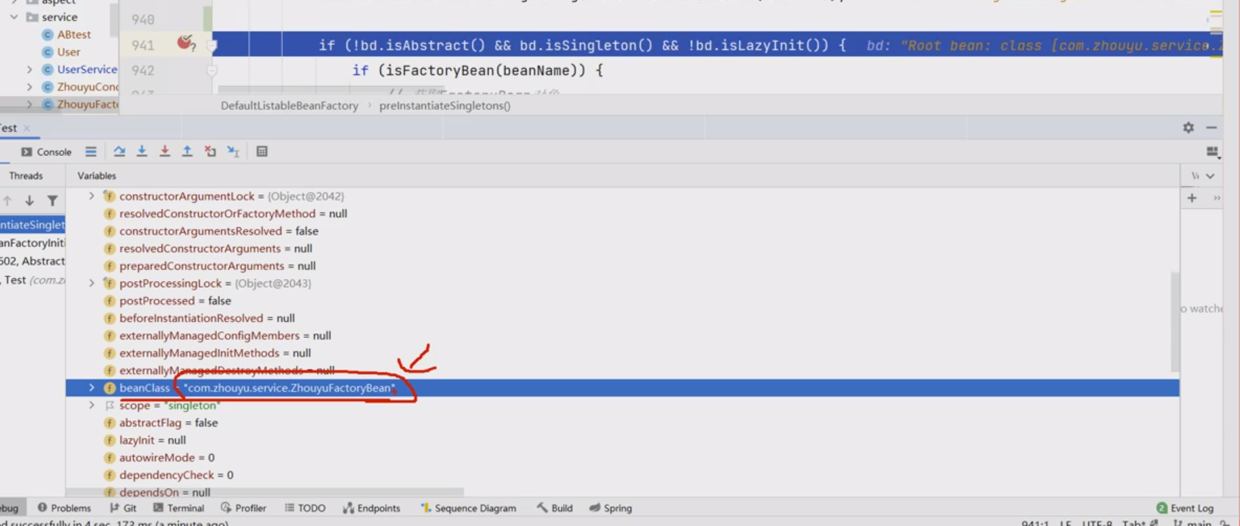
Task: Click preInstantiateSingletons() in breadcrumb
Action: click(445, 105)
